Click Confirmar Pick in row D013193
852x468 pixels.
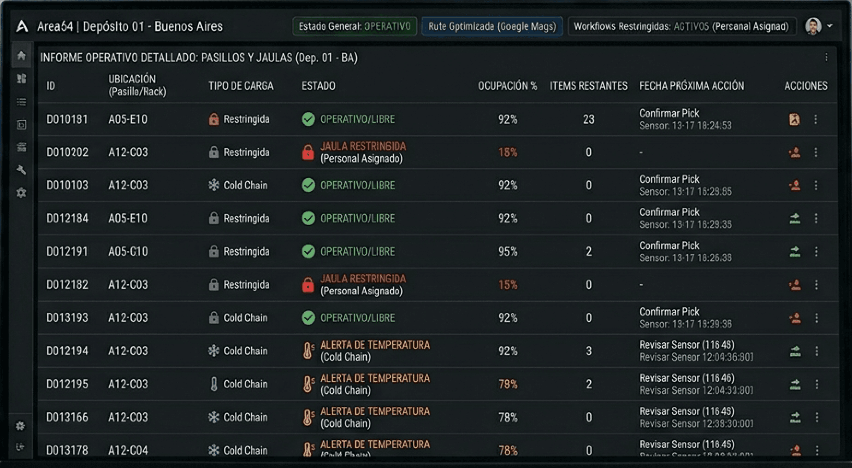click(669, 312)
